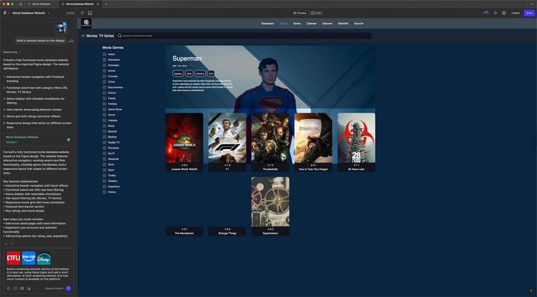This screenshot has width=537, height=297.
Task: Check the Animation genre checkbox
Action: coord(105,65)
